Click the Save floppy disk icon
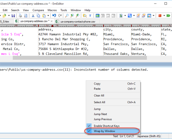 point(13,16)
